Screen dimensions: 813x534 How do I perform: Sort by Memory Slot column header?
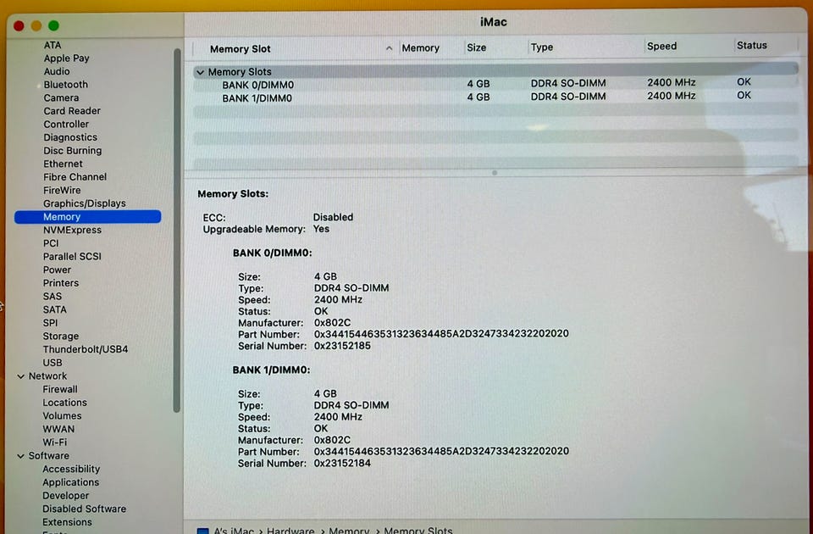click(240, 49)
